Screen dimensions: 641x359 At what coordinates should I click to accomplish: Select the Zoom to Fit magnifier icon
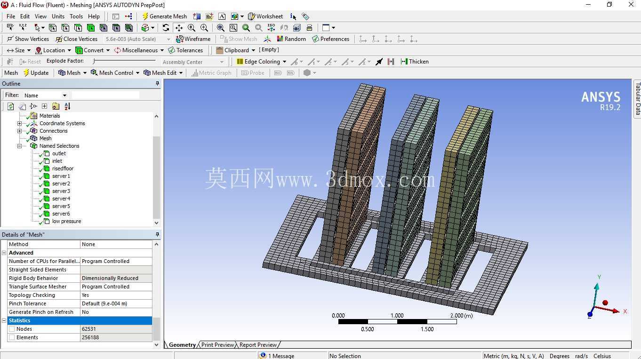(x=221, y=28)
